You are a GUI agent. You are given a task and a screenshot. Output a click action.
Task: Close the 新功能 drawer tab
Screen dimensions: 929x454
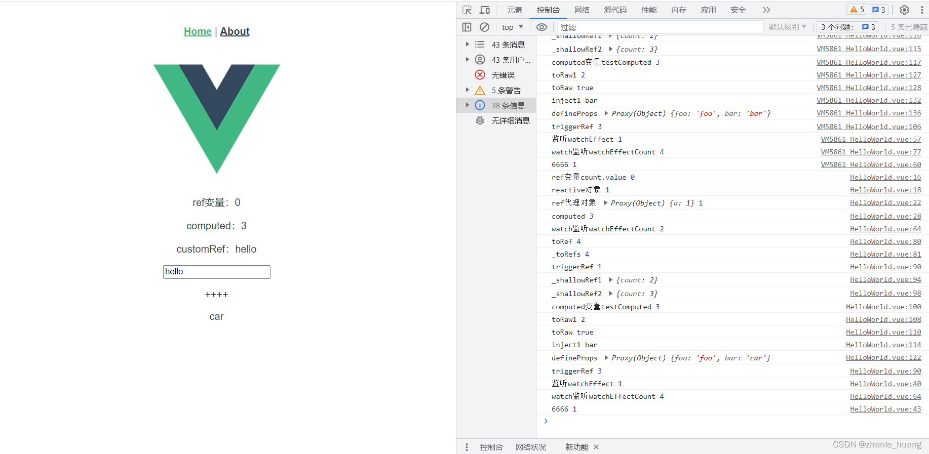tap(596, 447)
